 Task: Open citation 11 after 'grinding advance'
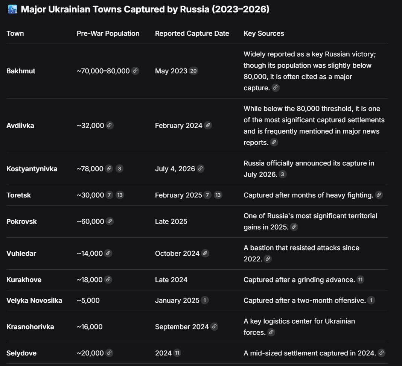[361, 279]
